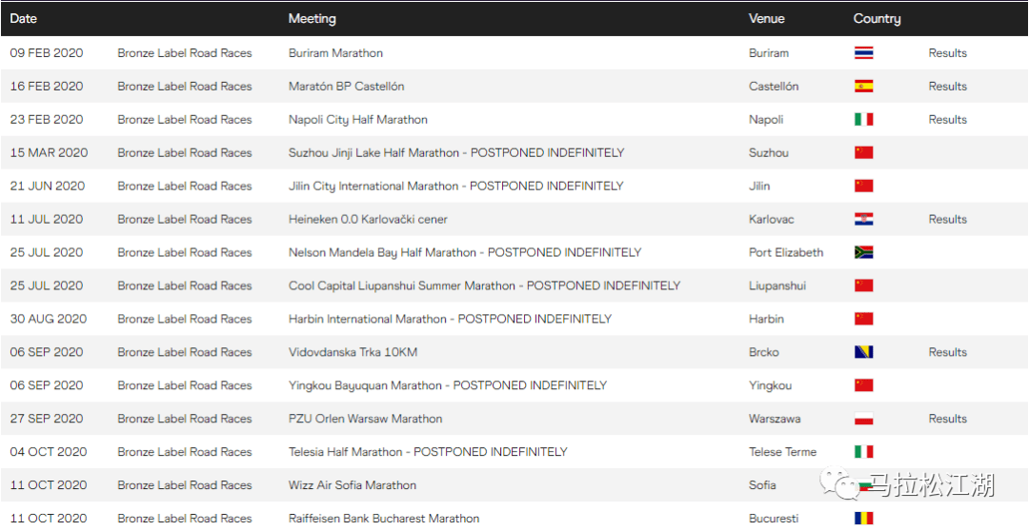Open Results for Buriram Marathon
Viewport: 1029px width, 531px height.
tap(948, 53)
